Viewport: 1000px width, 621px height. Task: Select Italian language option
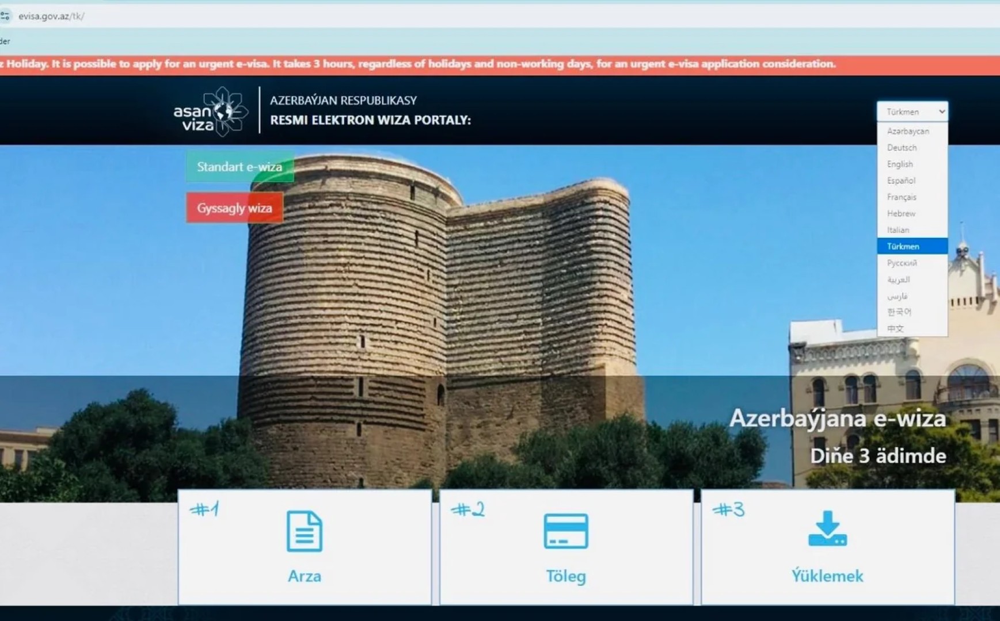[898, 230]
